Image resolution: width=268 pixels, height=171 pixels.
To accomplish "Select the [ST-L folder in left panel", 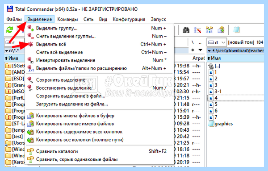I will pos(15,124).
